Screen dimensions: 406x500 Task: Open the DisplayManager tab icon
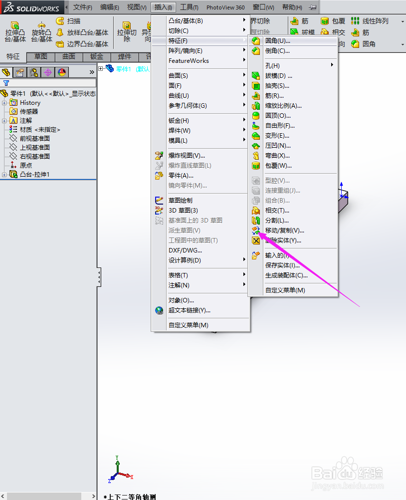62,72
